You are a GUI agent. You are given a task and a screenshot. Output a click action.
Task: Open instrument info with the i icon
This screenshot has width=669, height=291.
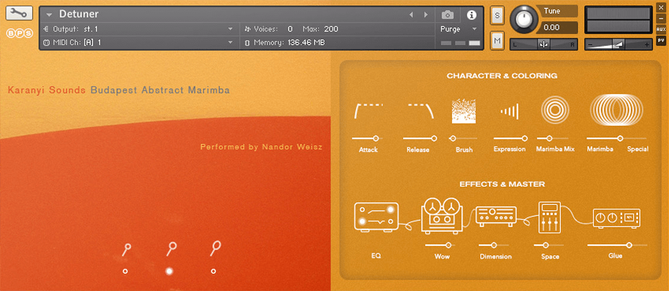pyautogui.click(x=472, y=15)
